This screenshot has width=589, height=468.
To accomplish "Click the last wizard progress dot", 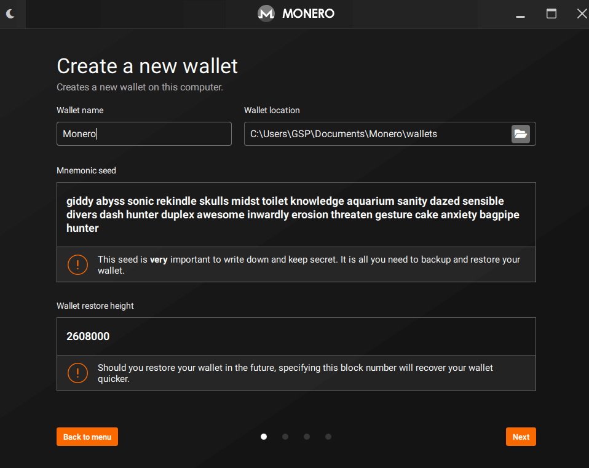I will pos(328,437).
